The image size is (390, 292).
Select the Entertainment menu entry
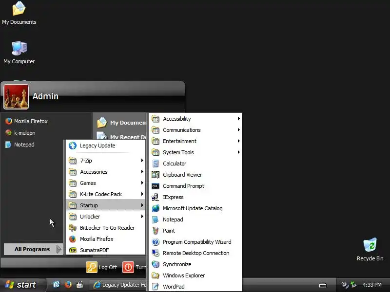[x=195, y=141]
